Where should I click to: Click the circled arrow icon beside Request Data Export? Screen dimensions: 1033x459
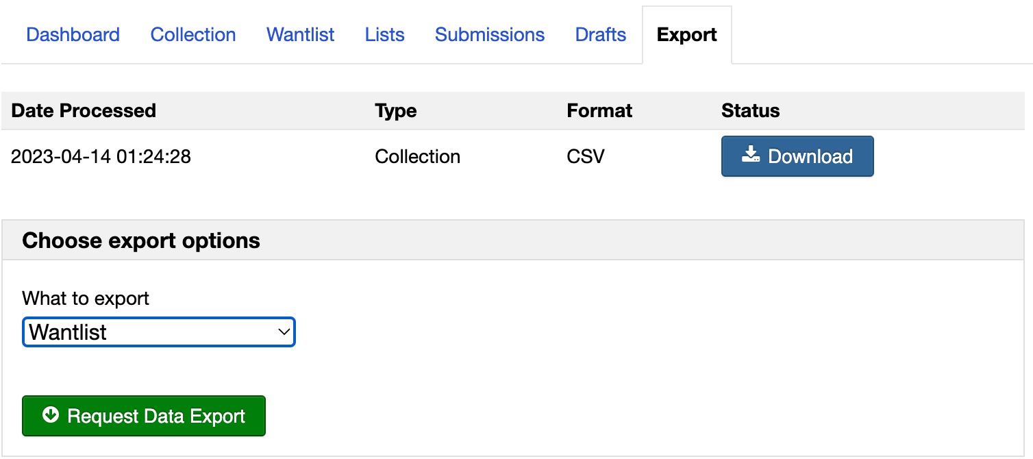tap(51, 414)
